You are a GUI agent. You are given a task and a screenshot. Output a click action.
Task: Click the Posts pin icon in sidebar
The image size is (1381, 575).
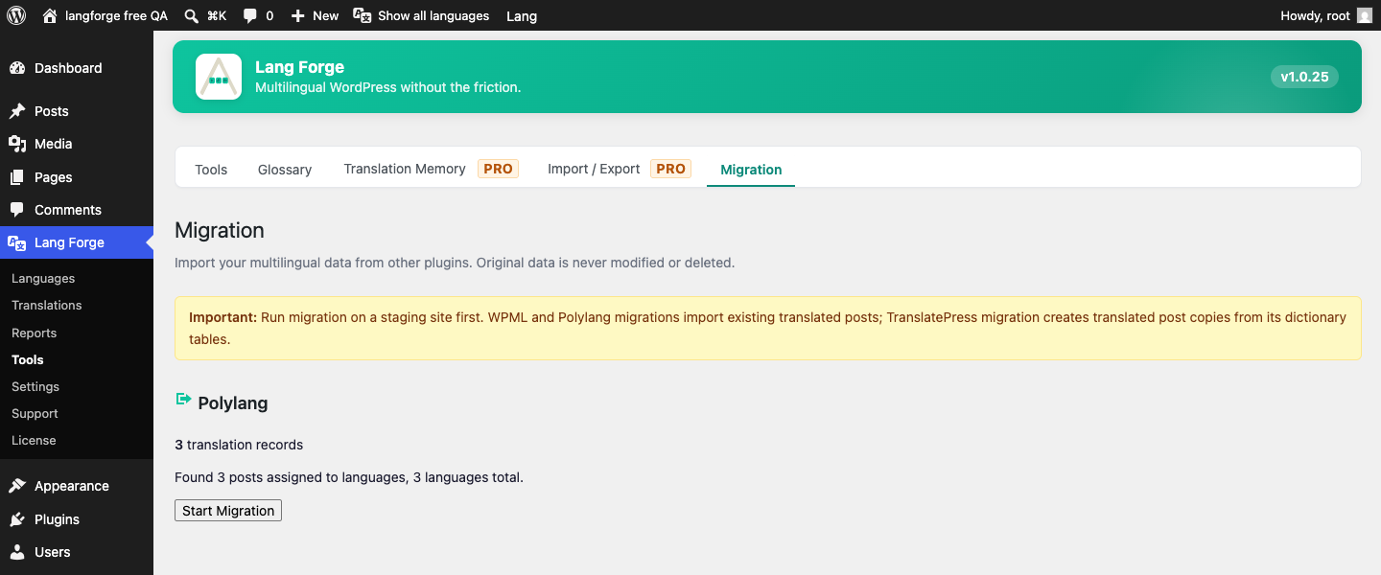click(x=17, y=111)
